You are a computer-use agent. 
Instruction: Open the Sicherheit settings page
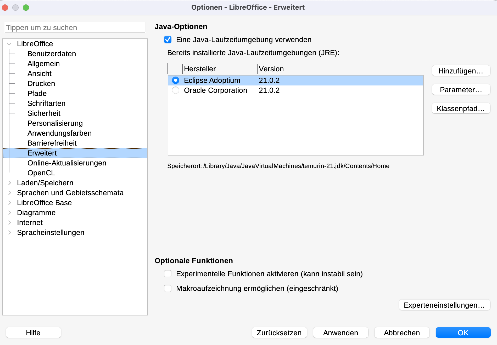click(44, 113)
